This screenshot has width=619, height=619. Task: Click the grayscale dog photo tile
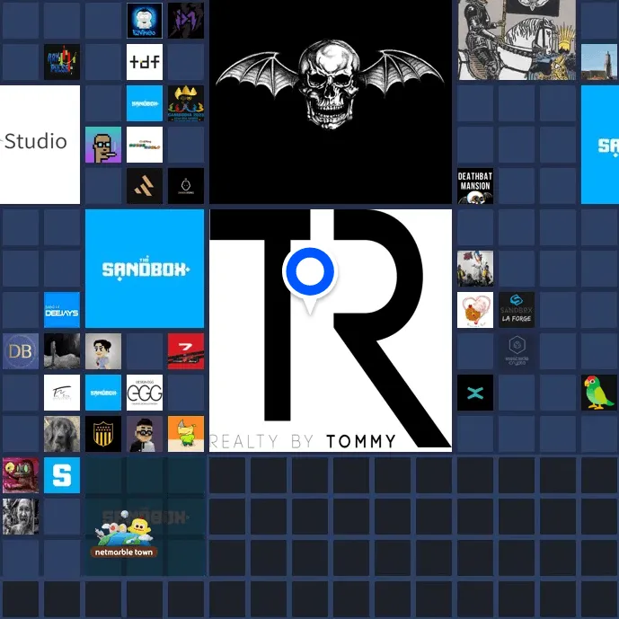(x=62, y=434)
